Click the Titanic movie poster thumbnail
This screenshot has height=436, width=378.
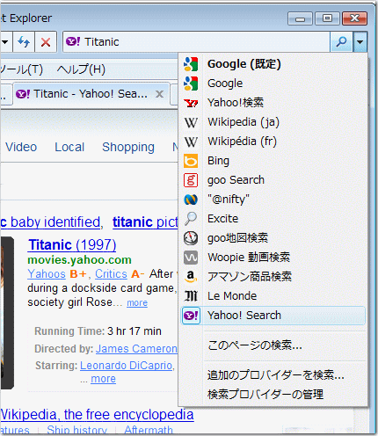coord(7,313)
